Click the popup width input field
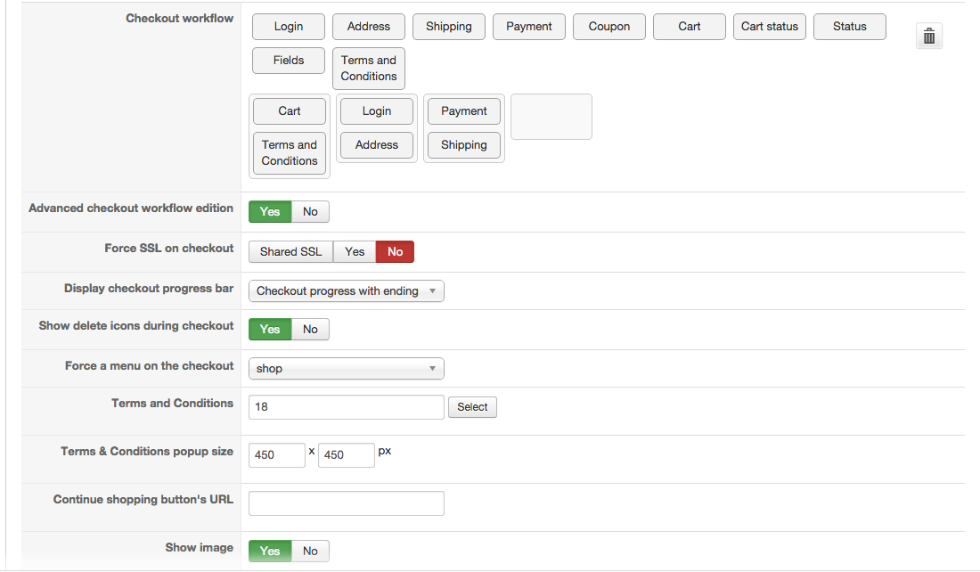Viewport: 980px width, 572px height. tap(277, 455)
